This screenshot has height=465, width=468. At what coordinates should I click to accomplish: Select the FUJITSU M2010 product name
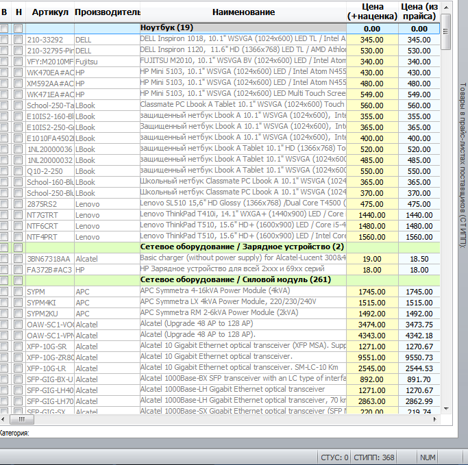[243, 61]
